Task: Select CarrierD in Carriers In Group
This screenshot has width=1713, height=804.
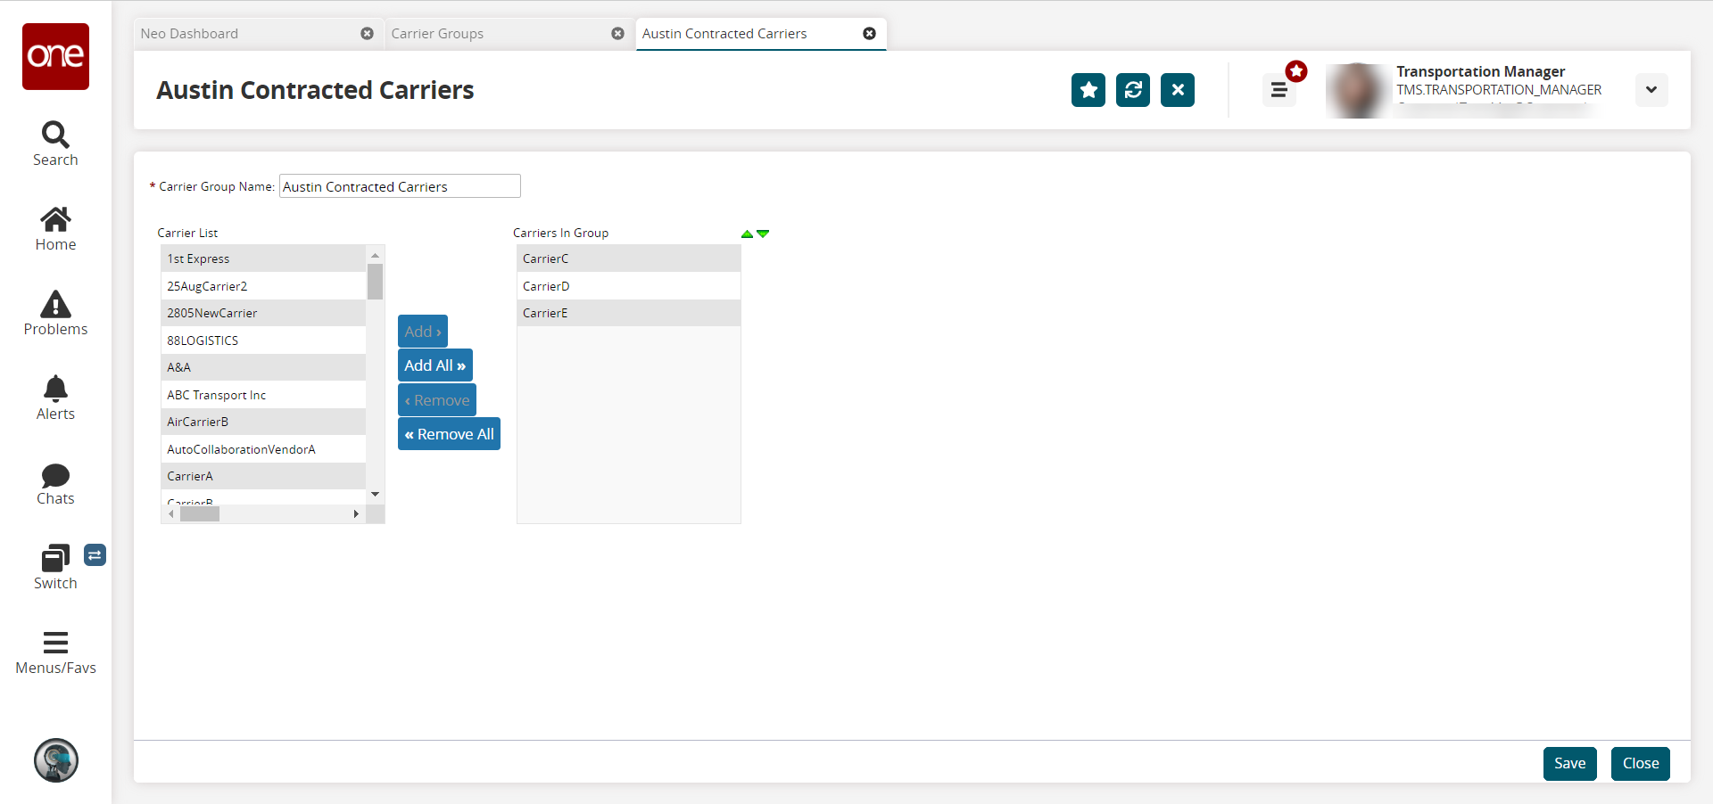Action: click(629, 286)
